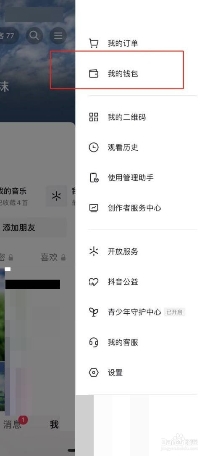
Task: Open the wallet icon
Action: [x=93, y=74]
